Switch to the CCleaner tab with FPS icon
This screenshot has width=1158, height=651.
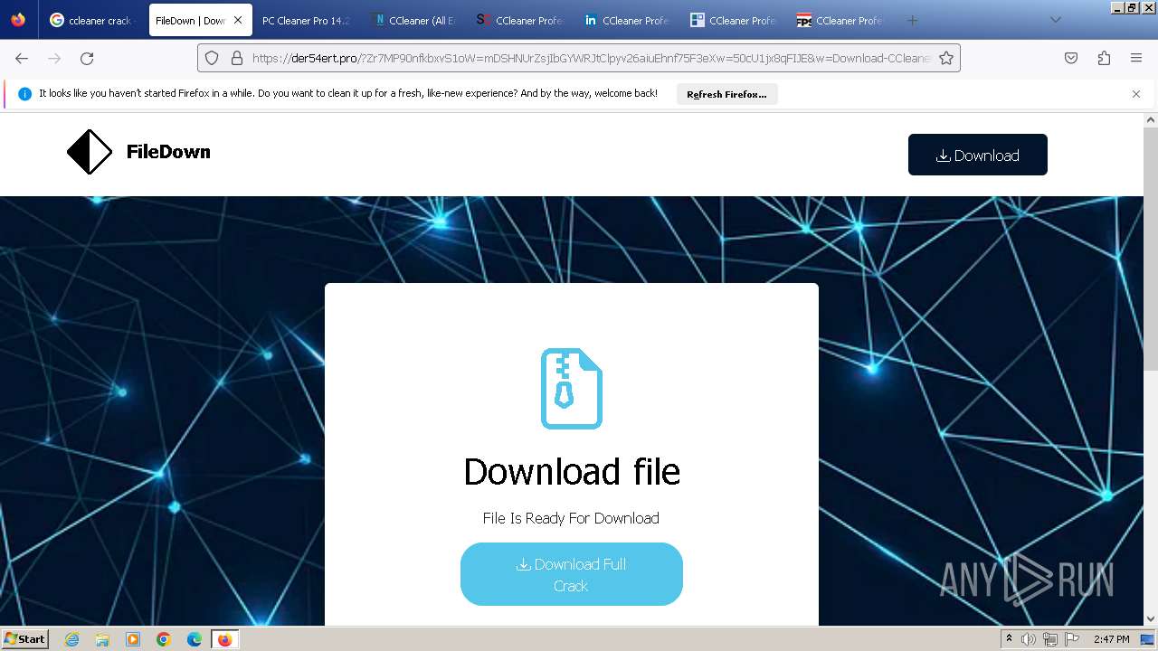point(840,20)
